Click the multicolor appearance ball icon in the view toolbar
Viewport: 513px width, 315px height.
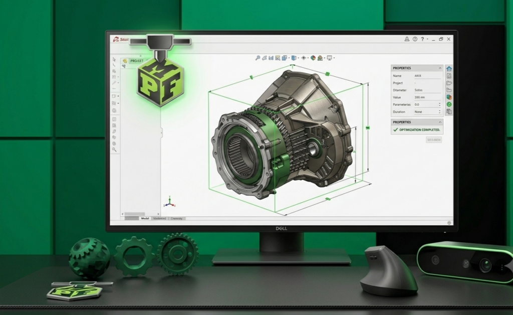313,58
